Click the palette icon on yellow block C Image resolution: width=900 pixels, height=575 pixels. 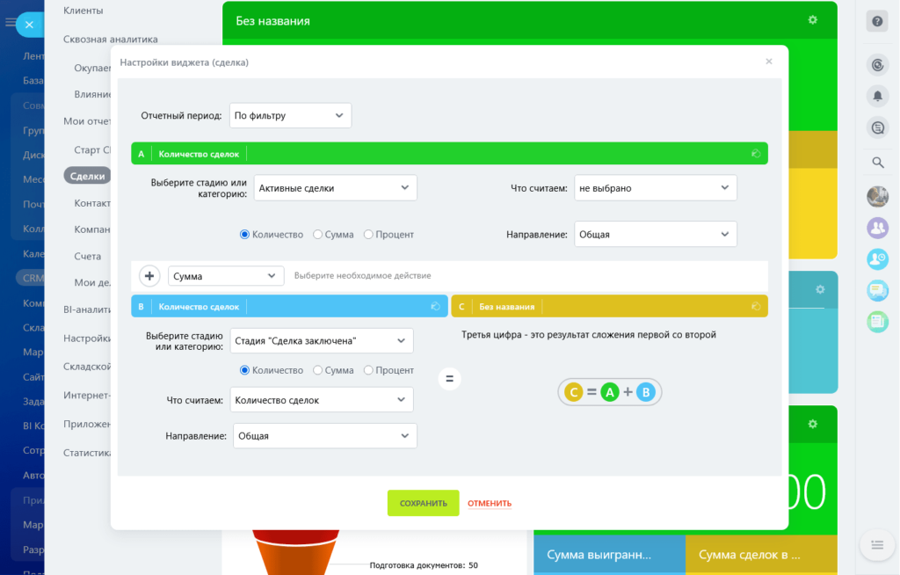click(x=756, y=307)
